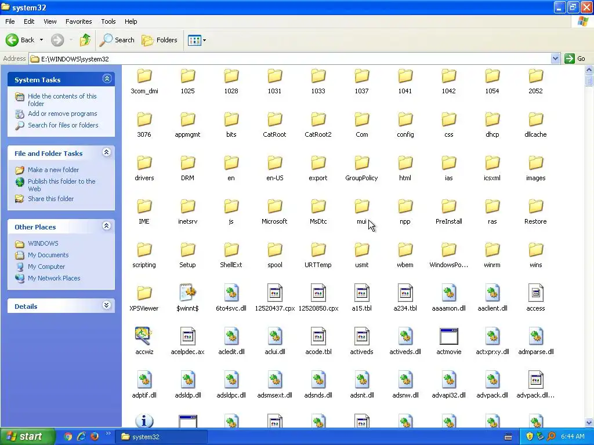Click Add or remove programs link
Image resolution: width=594 pixels, height=445 pixels.
63,114
